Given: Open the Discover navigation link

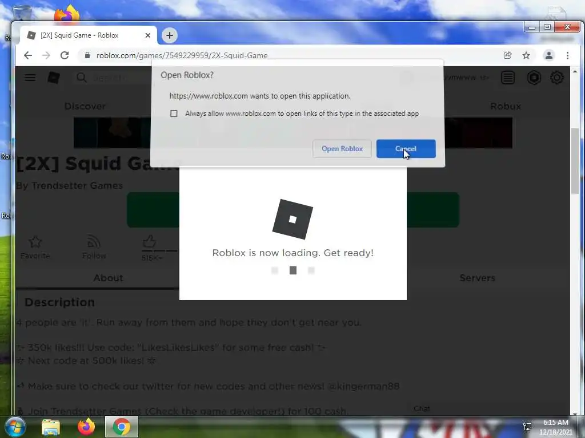Looking at the screenshot, I should click(x=85, y=106).
